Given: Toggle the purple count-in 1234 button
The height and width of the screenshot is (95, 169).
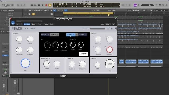Looking at the screenshot, I should coord(135,5).
